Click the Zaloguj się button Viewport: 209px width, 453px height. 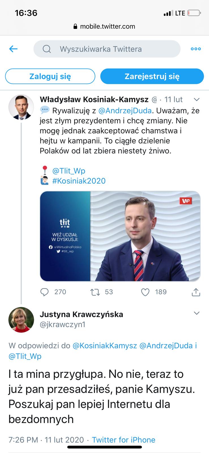coord(50,76)
